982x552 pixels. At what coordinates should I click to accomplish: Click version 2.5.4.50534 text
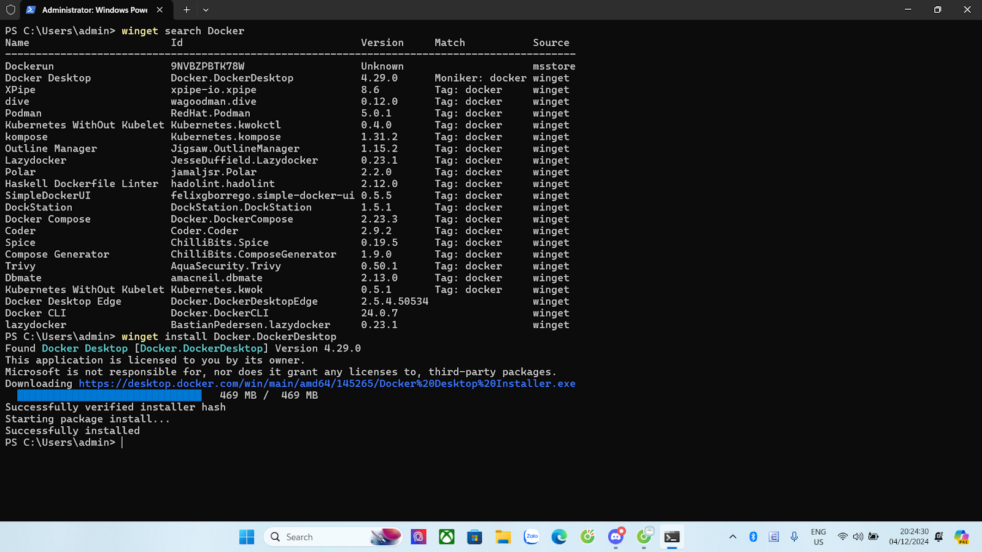pyautogui.click(x=395, y=301)
